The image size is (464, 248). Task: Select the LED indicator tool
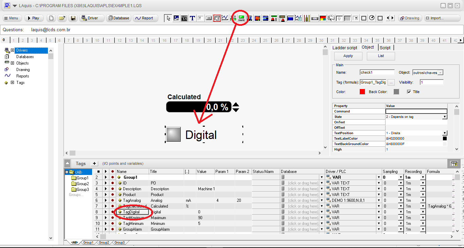click(x=233, y=18)
